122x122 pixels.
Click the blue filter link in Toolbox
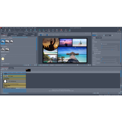[x=20, y=37]
